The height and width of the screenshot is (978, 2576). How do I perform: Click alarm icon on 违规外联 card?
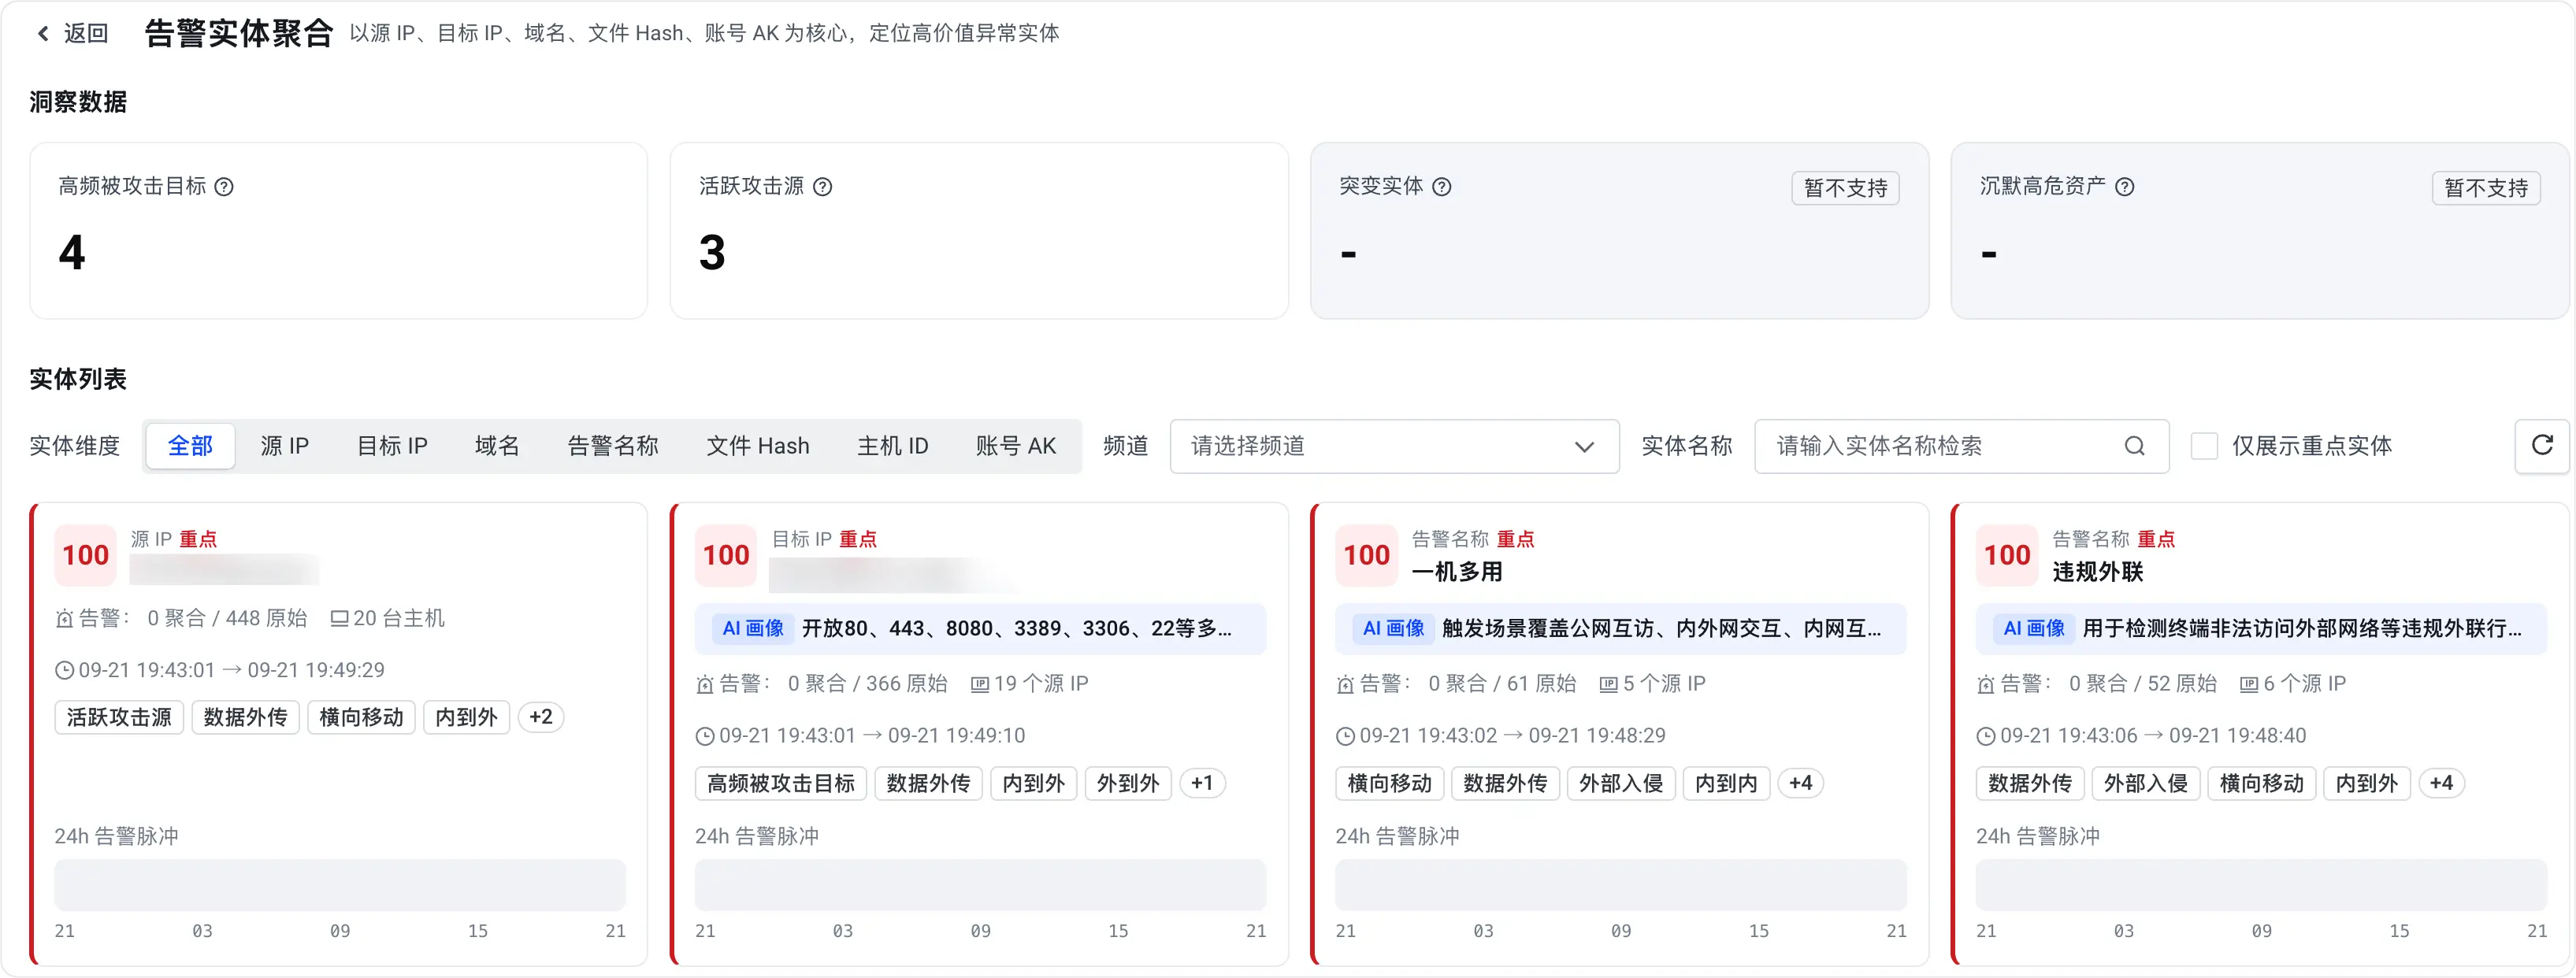click(x=1986, y=684)
